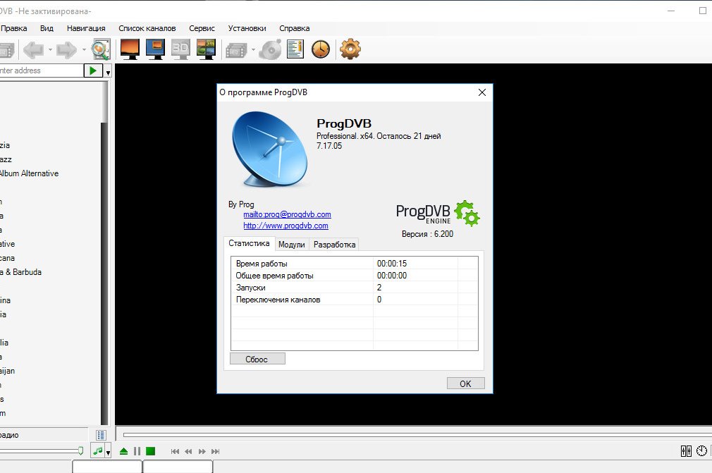This screenshot has height=473, width=712.
Task: Open the Установки menu
Action: [x=247, y=28]
